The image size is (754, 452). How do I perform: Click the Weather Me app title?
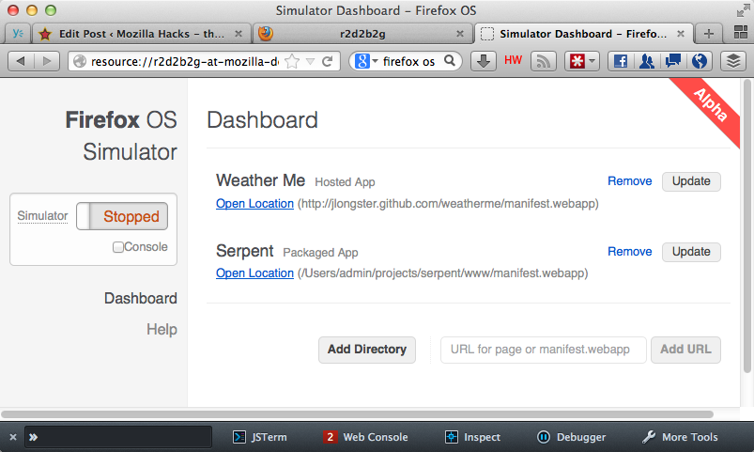tap(261, 180)
